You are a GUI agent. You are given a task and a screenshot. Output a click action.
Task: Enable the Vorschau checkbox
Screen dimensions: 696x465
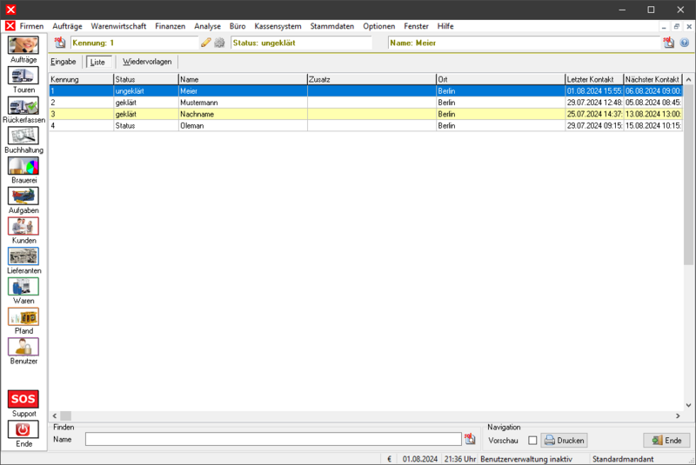(532, 441)
